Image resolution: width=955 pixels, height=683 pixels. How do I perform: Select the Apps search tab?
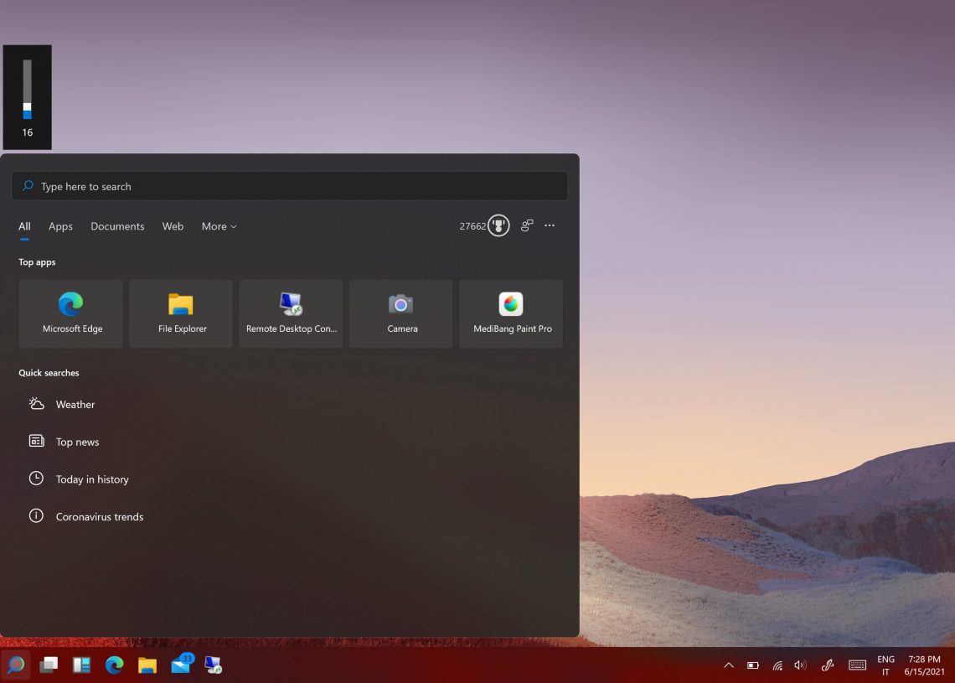point(59,226)
